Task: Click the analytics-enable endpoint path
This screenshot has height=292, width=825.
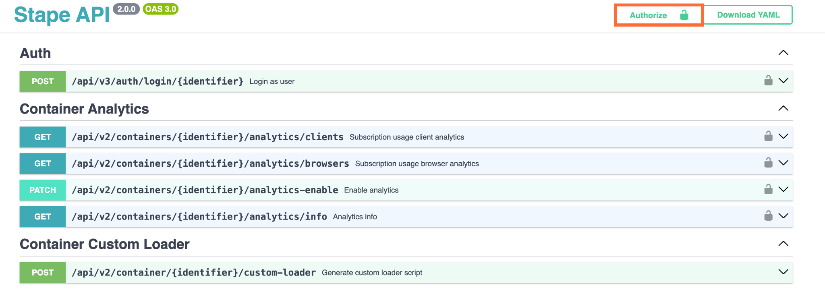Action: pyautogui.click(x=205, y=190)
